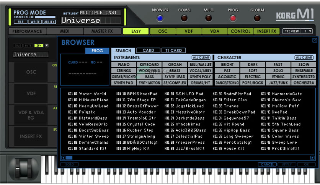This screenshot has width=320, height=185.
Task: Switch to the INSERT FX tab
Action: (x=266, y=31)
